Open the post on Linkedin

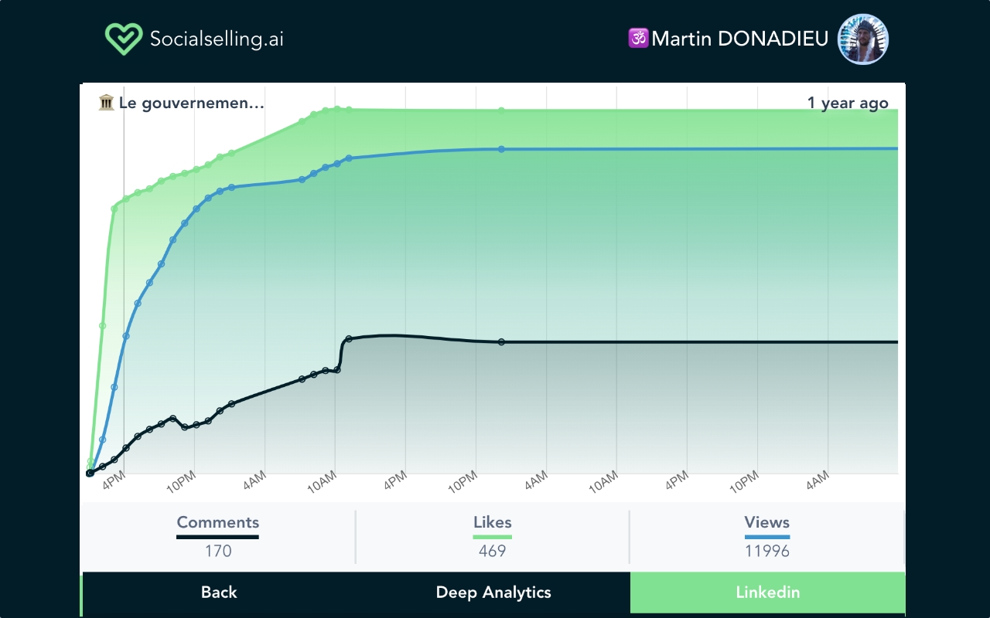[x=767, y=593]
